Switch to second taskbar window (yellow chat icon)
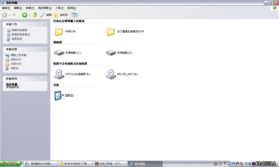 tap(76, 164)
